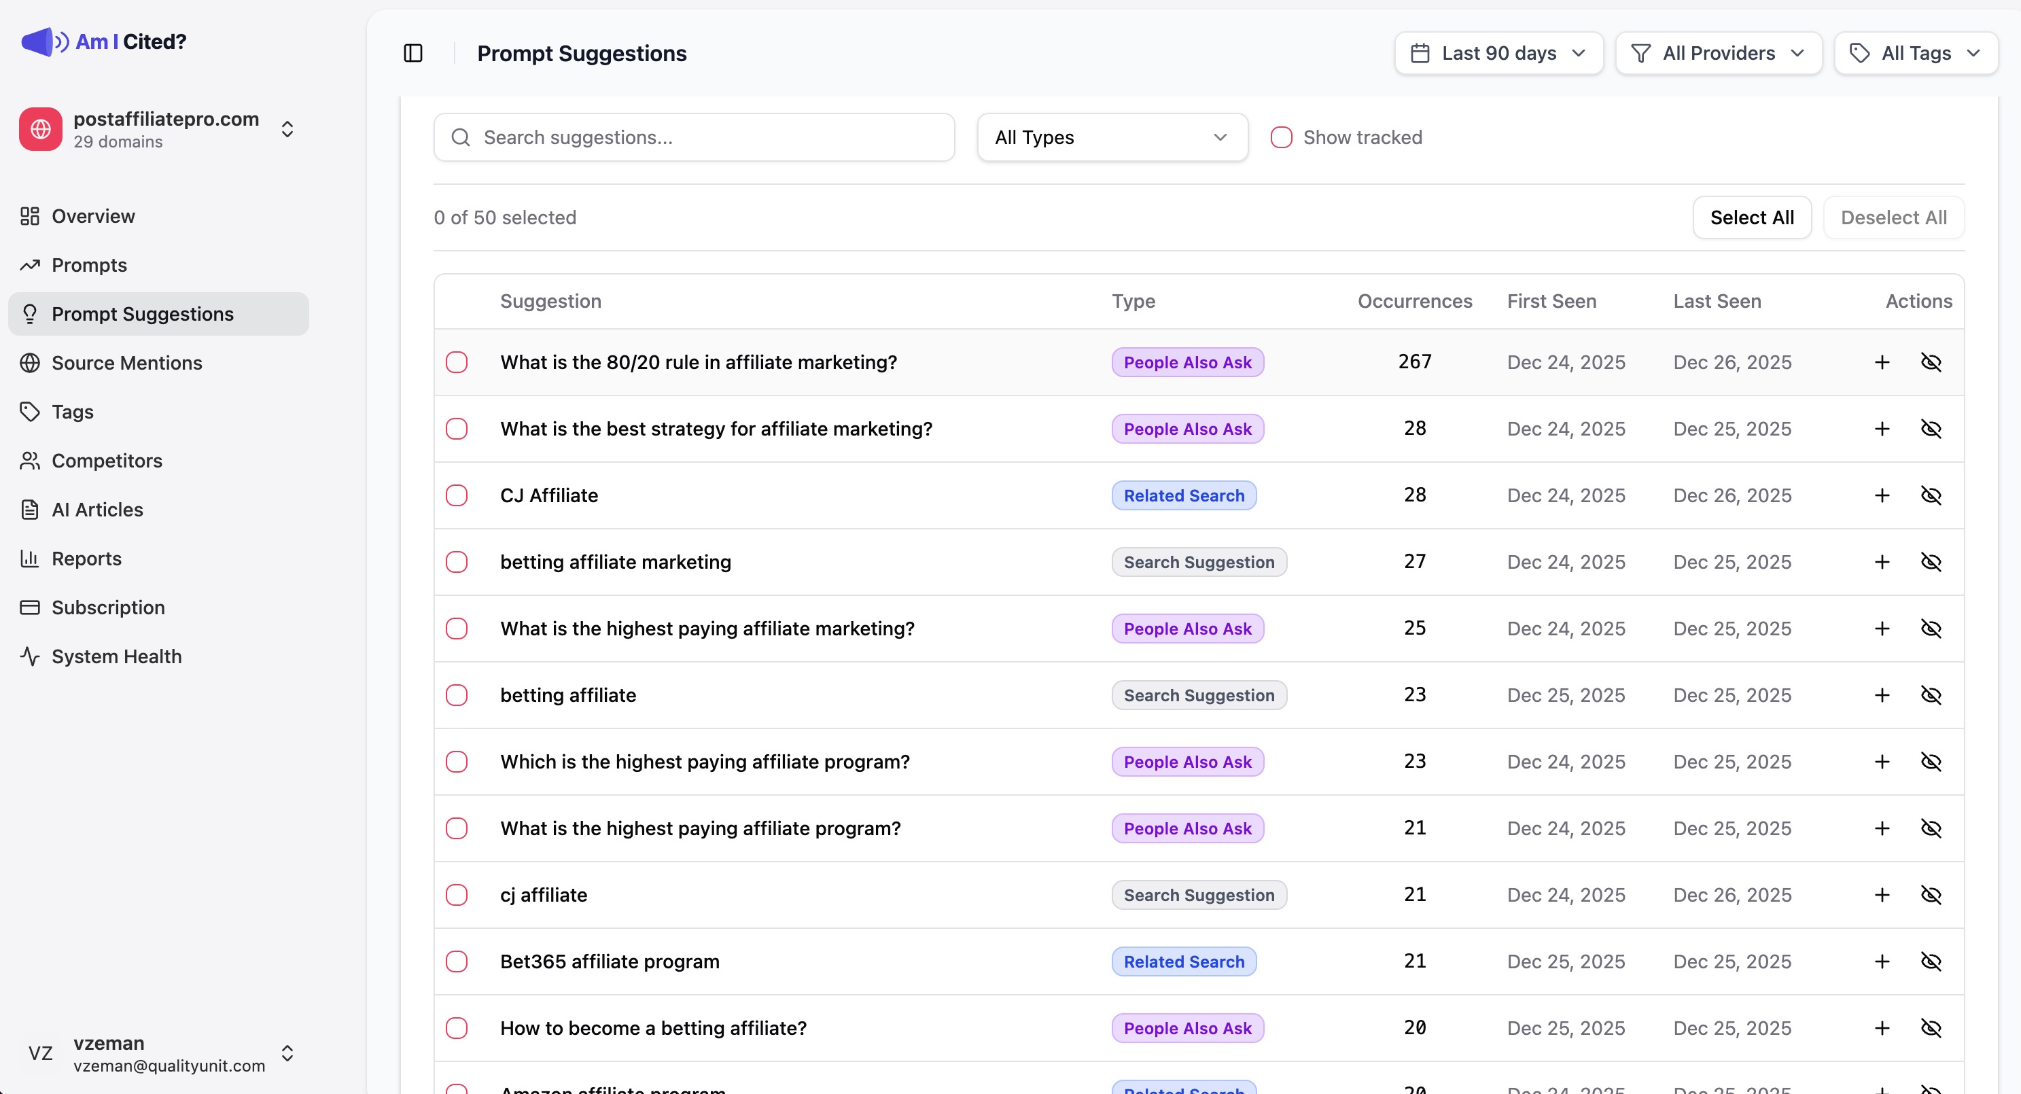The image size is (2021, 1094).
Task: Open Tags via the tag icon in sidebar
Action: [31, 411]
